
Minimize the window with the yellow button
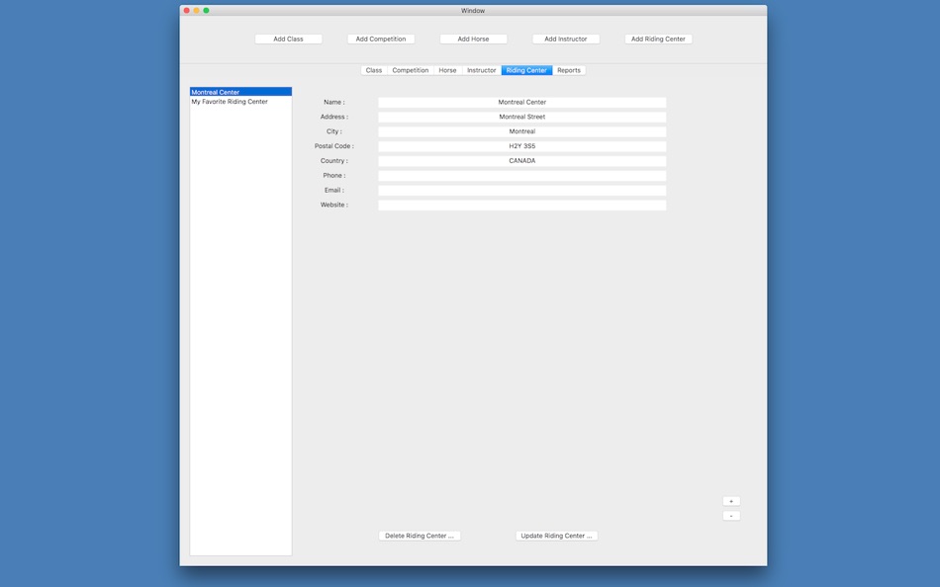click(196, 10)
